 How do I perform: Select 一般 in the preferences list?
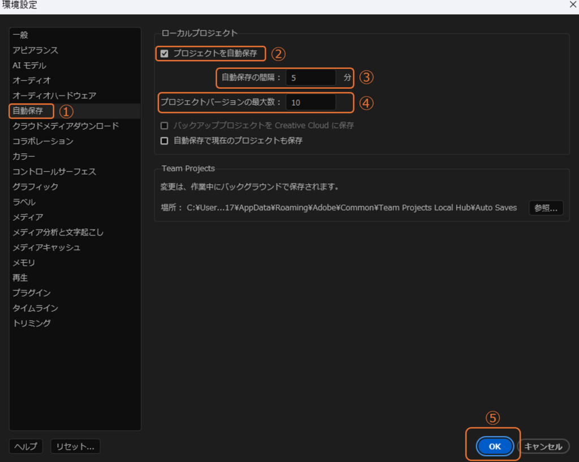click(x=20, y=35)
